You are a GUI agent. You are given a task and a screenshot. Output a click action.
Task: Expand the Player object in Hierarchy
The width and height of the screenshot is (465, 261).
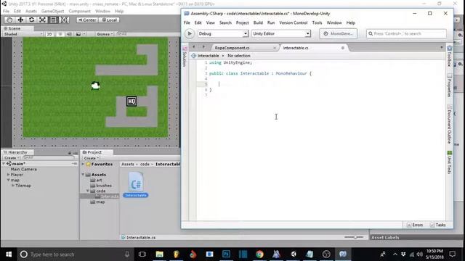coord(8,175)
